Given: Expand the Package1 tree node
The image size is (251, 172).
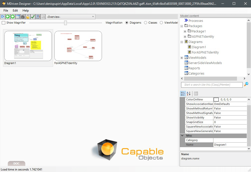Looking at the screenshot, I should pyautogui.click(x=185, y=31).
